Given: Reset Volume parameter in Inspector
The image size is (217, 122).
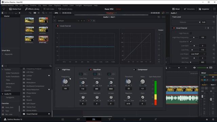Looking at the screenshot, I should click(214, 22).
